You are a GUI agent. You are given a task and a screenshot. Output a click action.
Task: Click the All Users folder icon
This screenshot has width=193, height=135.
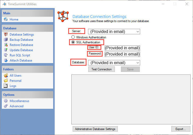click(6, 76)
